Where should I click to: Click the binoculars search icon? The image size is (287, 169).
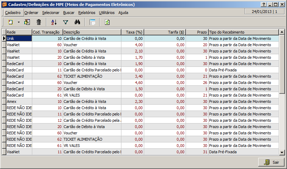(x=78, y=22)
